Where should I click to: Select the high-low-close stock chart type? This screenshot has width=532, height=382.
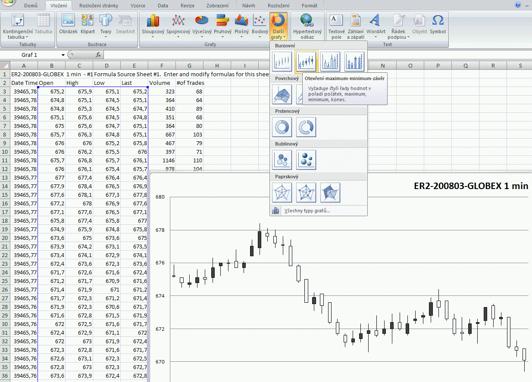282,61
